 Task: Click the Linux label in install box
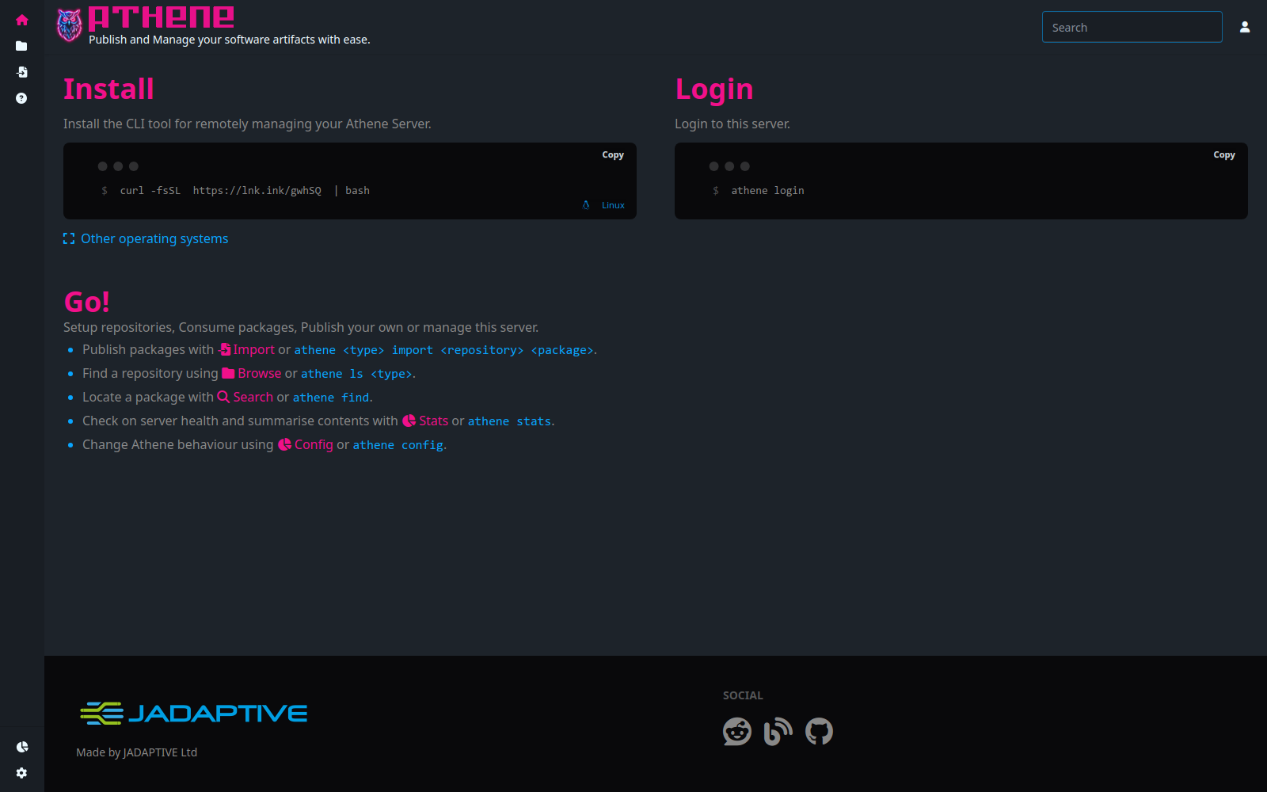[613, 205]
